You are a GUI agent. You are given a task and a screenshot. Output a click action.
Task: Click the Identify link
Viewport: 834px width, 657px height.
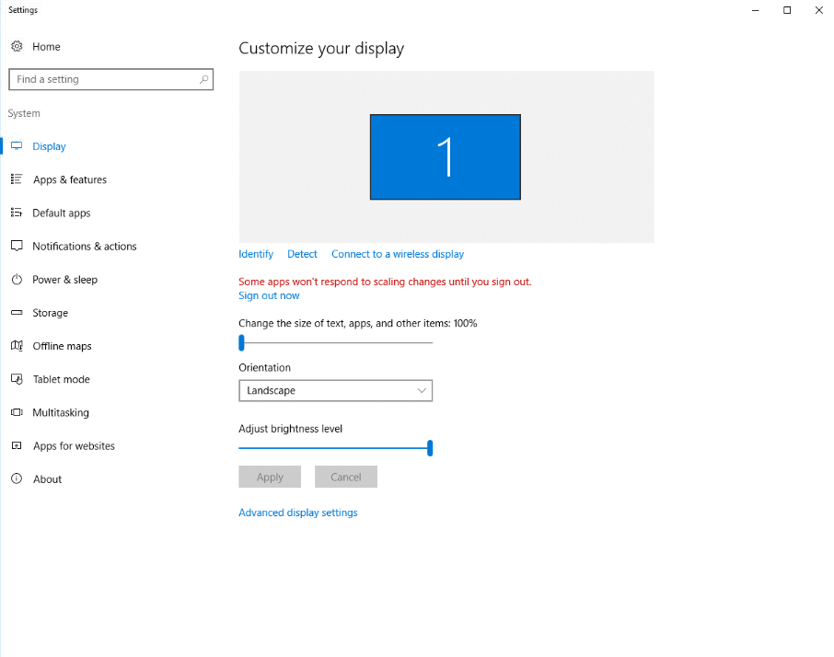(256, 254)
